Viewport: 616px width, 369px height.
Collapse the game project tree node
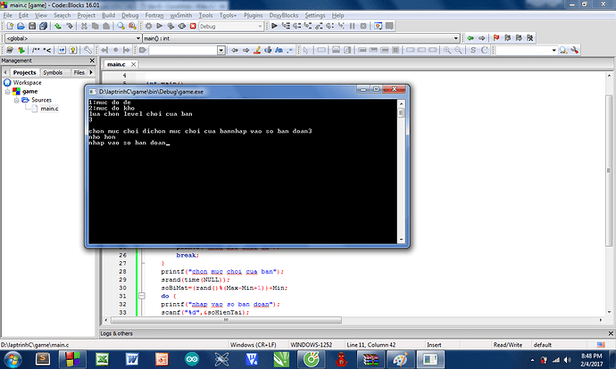coord(9,91)
